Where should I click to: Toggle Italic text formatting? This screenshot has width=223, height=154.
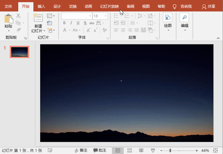point(71,23)
